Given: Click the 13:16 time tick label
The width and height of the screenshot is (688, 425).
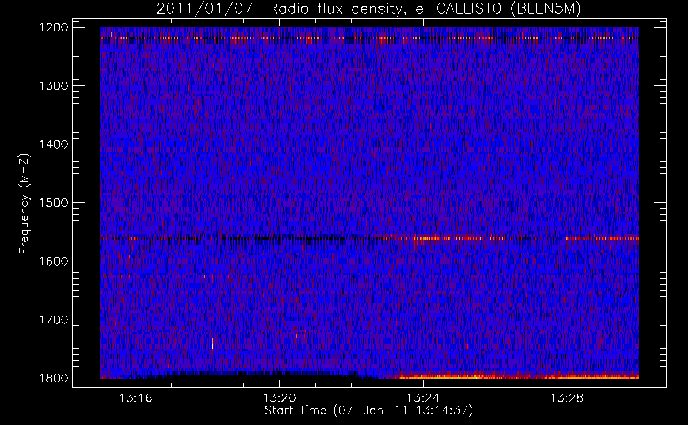Looking at the screenshot, I should 136,398.
